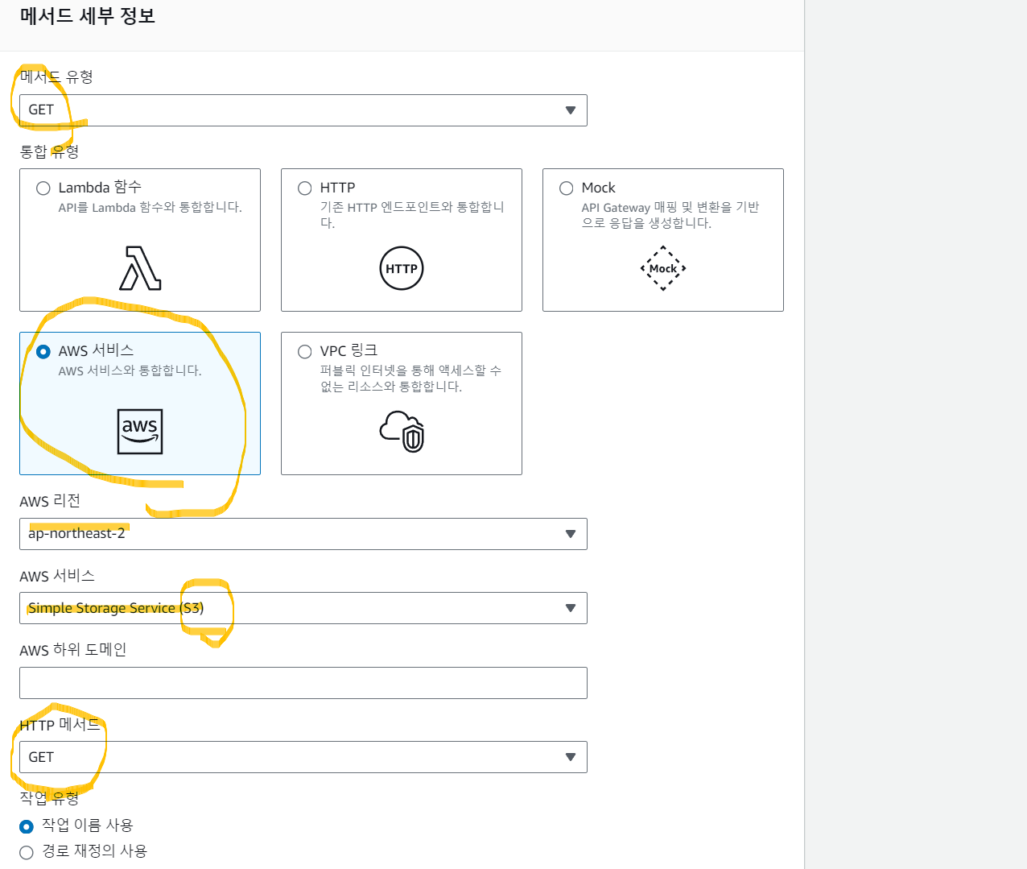Click the dashed diamond Mock icon

tap(663, 268)
